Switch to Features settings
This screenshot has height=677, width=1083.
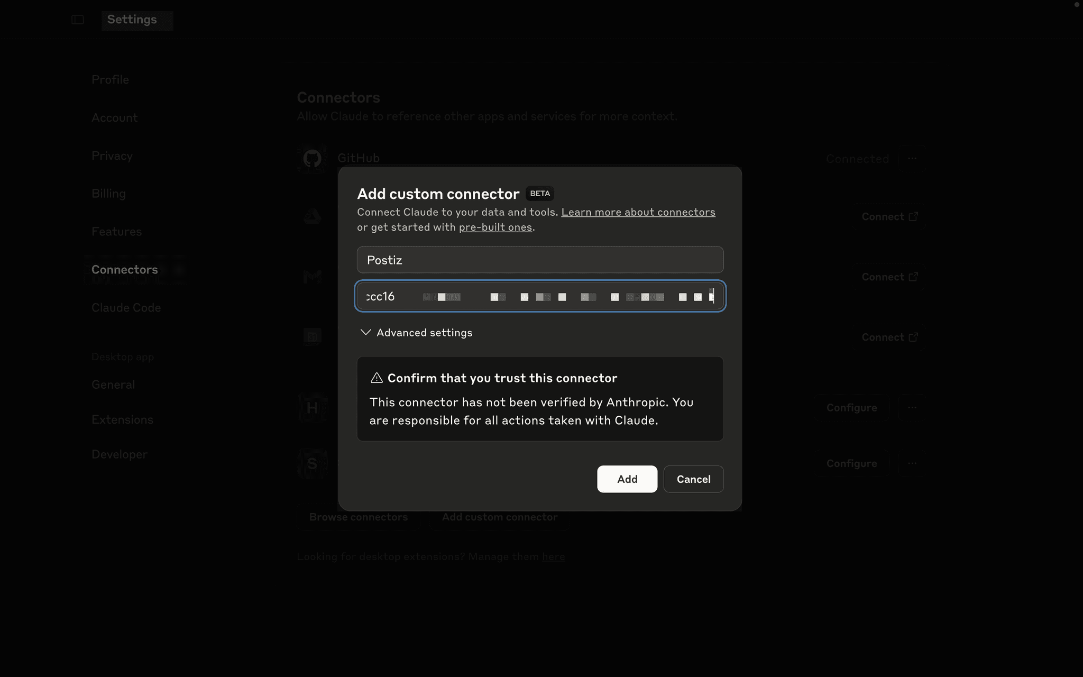coord(116,232)
